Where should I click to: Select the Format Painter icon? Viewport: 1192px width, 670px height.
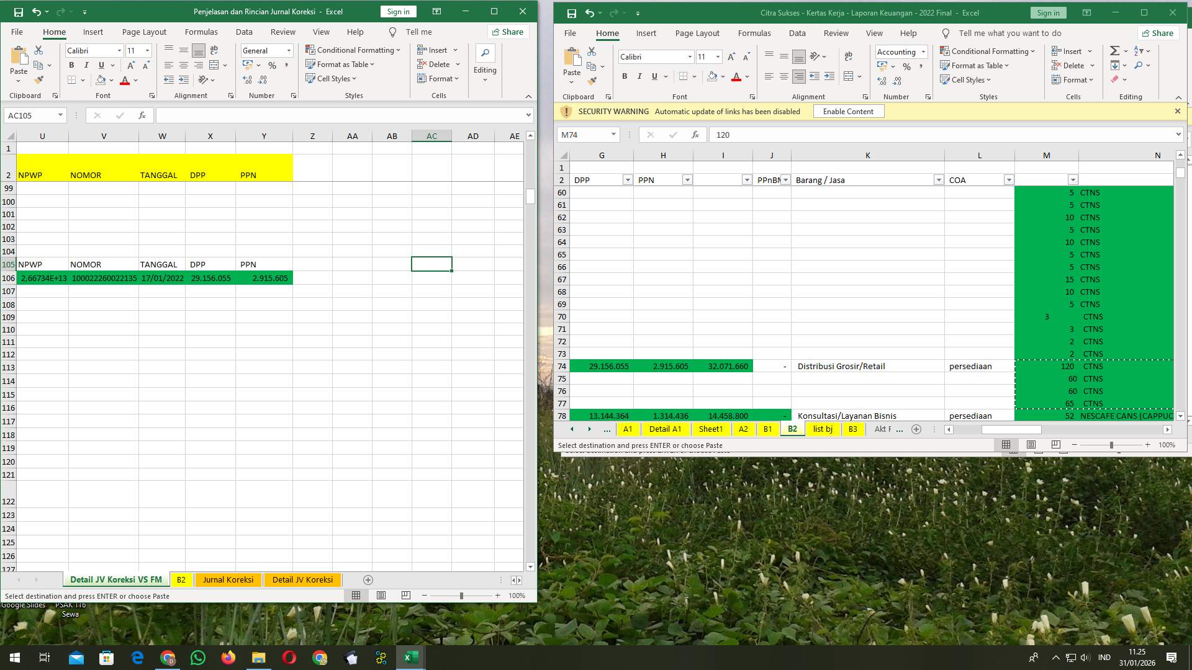[39, 79]
